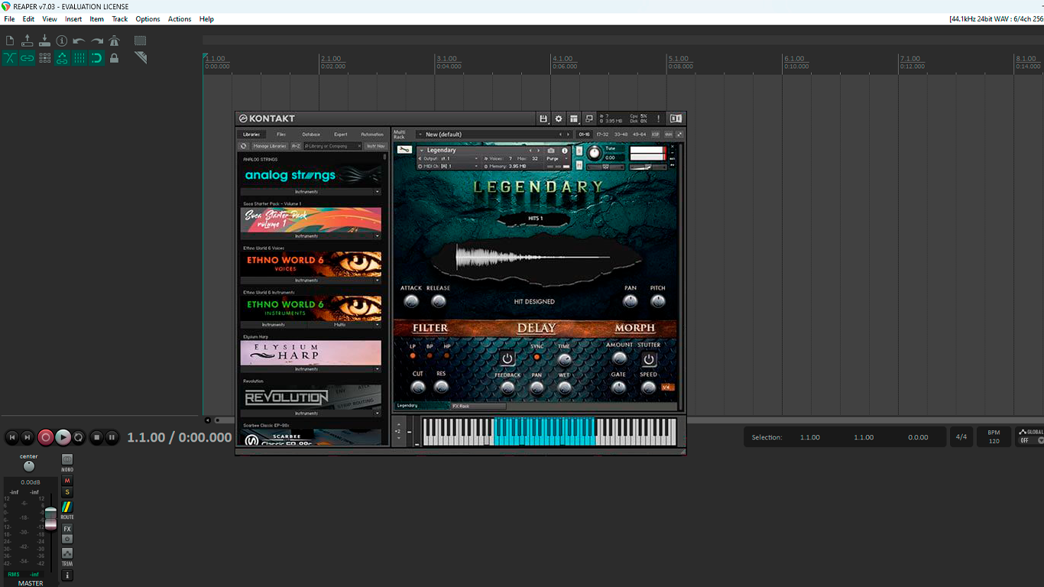1044x587 pixels.
Task: Click A-Z library sort button
Action: pyautogui.click(x=296, y=146)
